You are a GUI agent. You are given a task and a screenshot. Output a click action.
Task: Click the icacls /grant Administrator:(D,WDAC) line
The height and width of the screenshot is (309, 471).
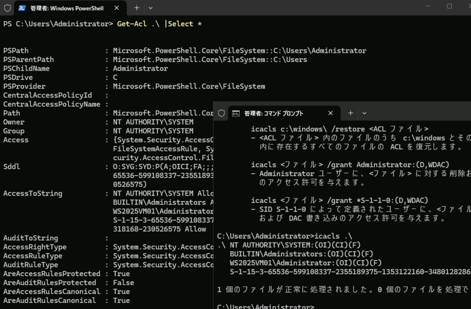coord(350,165)
